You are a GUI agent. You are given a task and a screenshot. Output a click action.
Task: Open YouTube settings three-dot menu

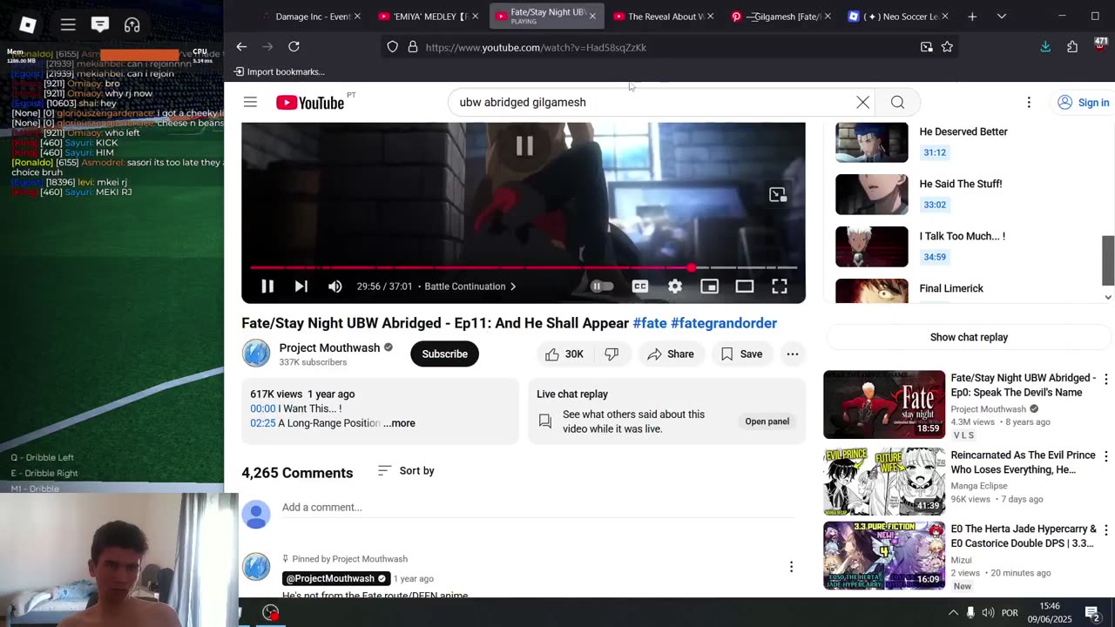(1029, 103)
